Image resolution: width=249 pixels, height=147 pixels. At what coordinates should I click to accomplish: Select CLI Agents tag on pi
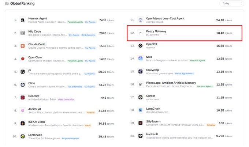coord(89,74)
